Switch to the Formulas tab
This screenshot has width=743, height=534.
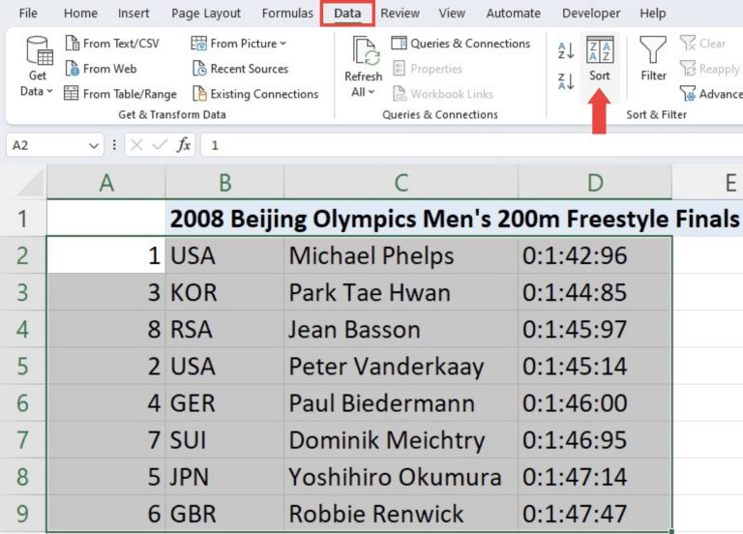(287, 14)
